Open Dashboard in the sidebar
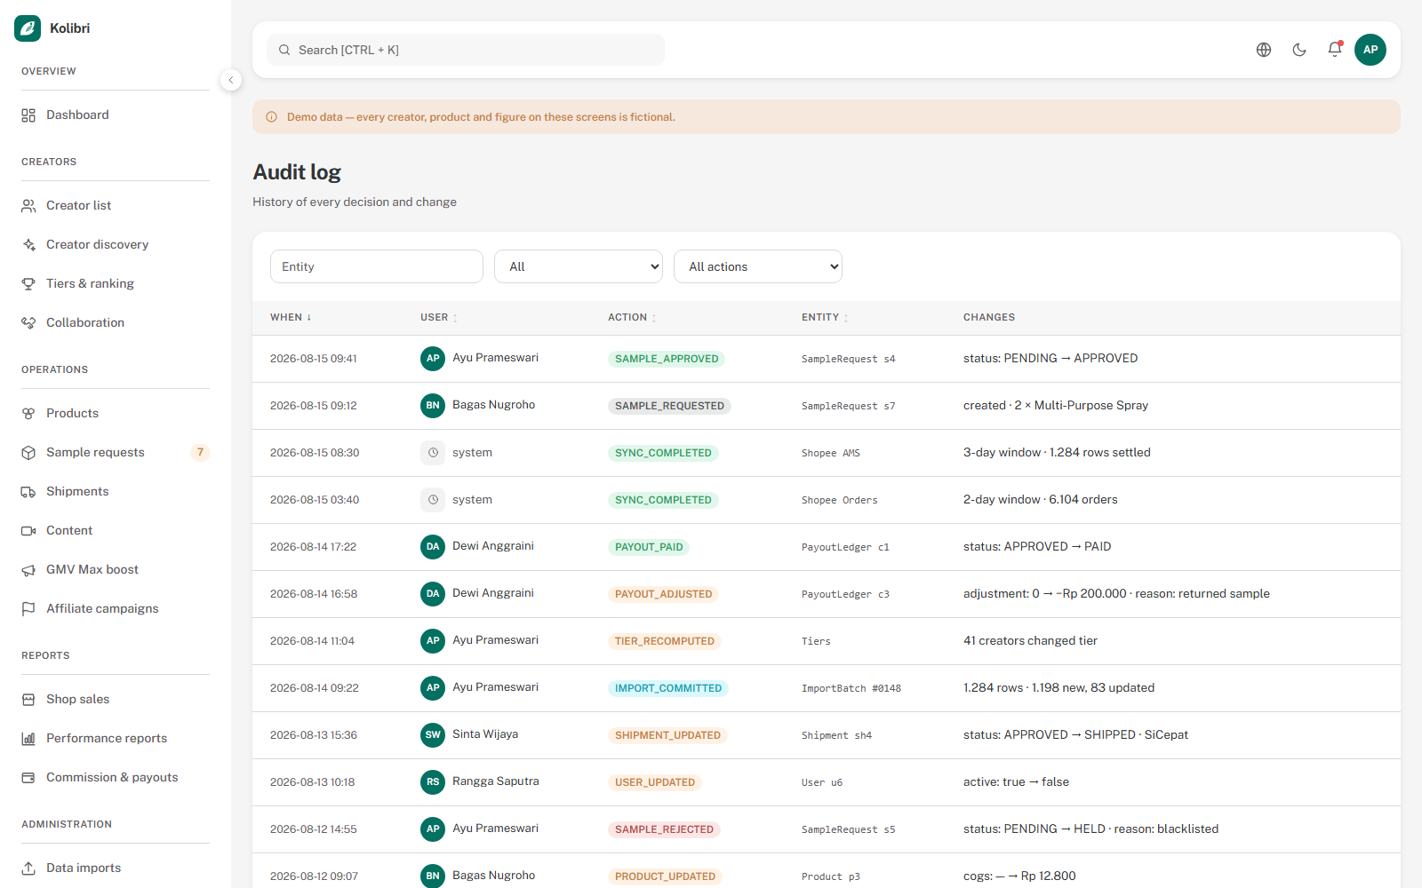Screen dimensions: 1422x888 [x=116, y=115]
